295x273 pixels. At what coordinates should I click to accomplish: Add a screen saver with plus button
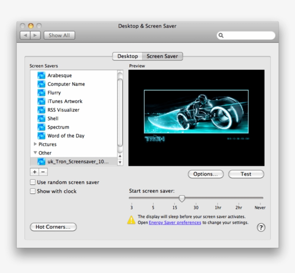pyautogui.click(x=35, y=172)
